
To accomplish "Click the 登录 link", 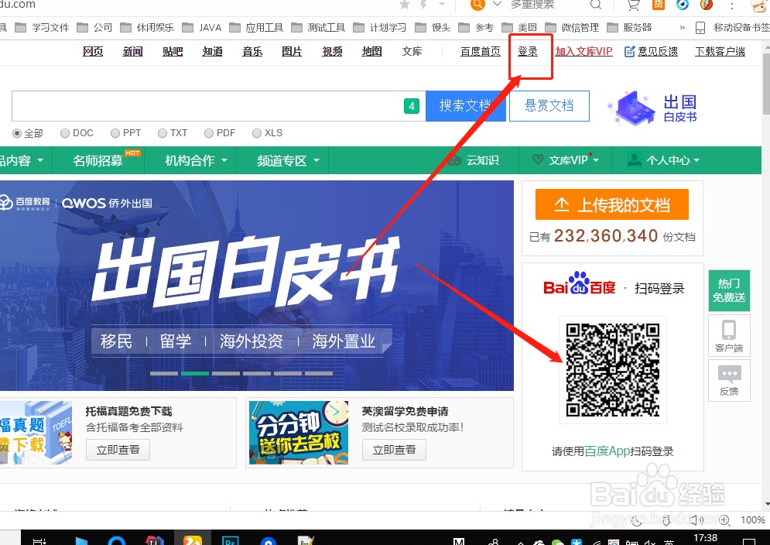I will [528, 51].
